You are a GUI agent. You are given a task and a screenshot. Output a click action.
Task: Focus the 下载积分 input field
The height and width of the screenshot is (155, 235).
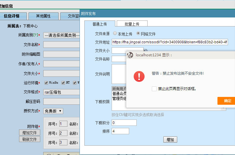pos(124,122)
